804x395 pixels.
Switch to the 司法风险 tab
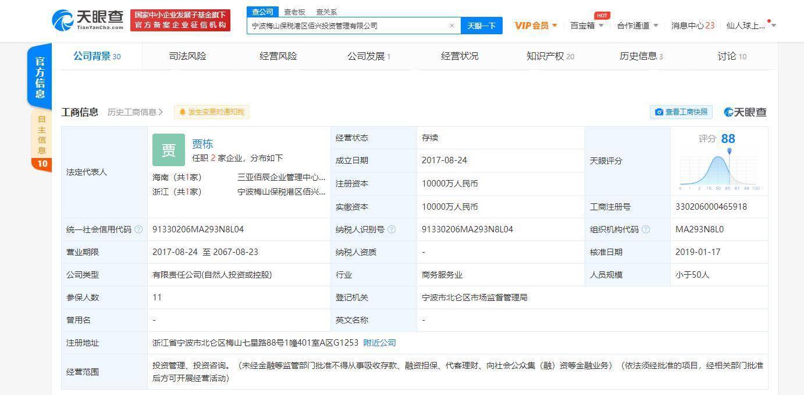pos(187,56)
